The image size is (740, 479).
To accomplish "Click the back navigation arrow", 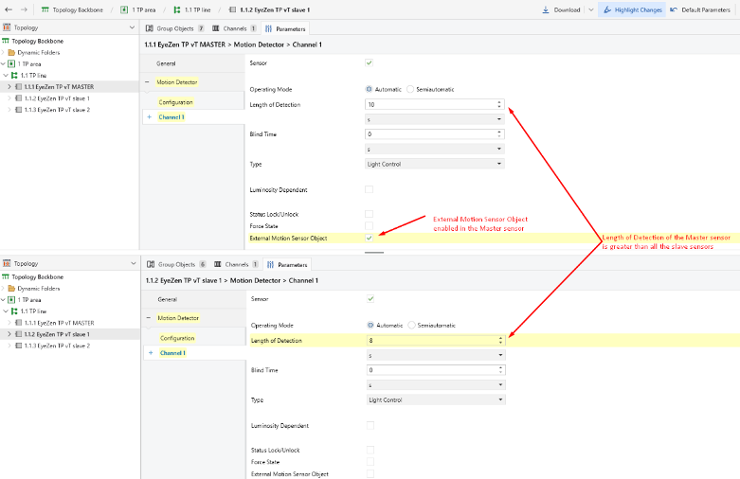I will pos(9,9).
